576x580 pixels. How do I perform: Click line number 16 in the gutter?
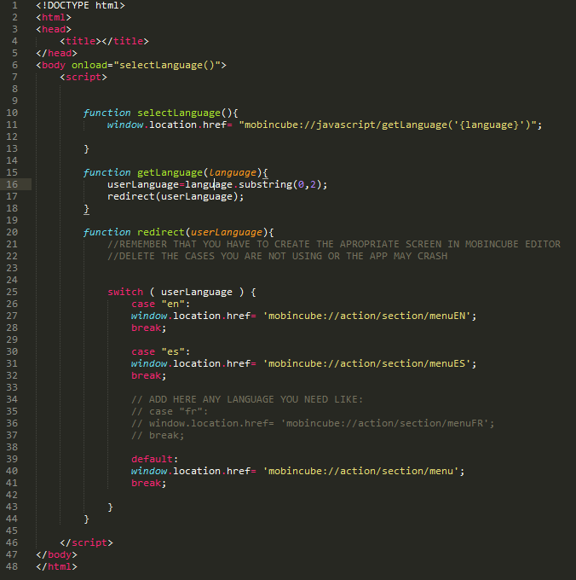point(12,184)
